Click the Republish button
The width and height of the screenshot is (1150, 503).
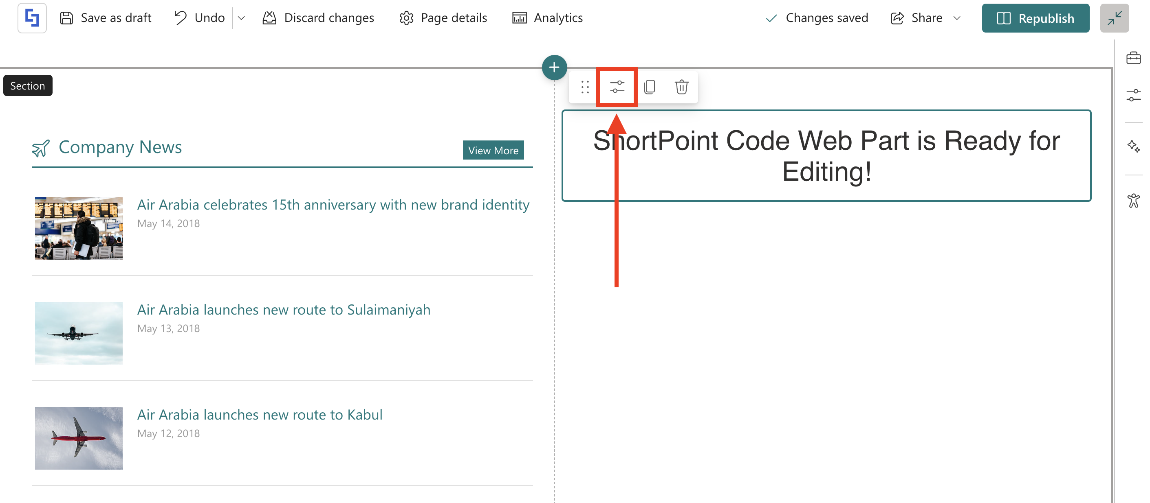click(1035, 18)
